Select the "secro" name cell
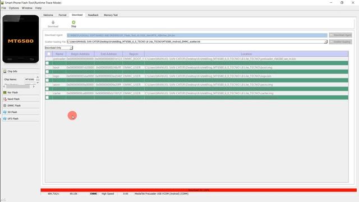The image size is (359, 202). tap(59, 85)
